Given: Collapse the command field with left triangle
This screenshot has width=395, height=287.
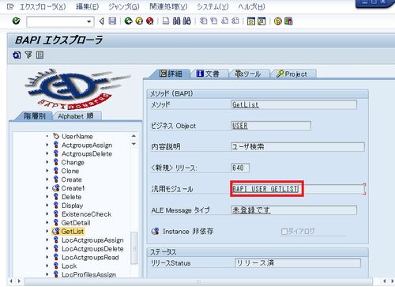Looking at the screenshot, I should pos(102,21).
